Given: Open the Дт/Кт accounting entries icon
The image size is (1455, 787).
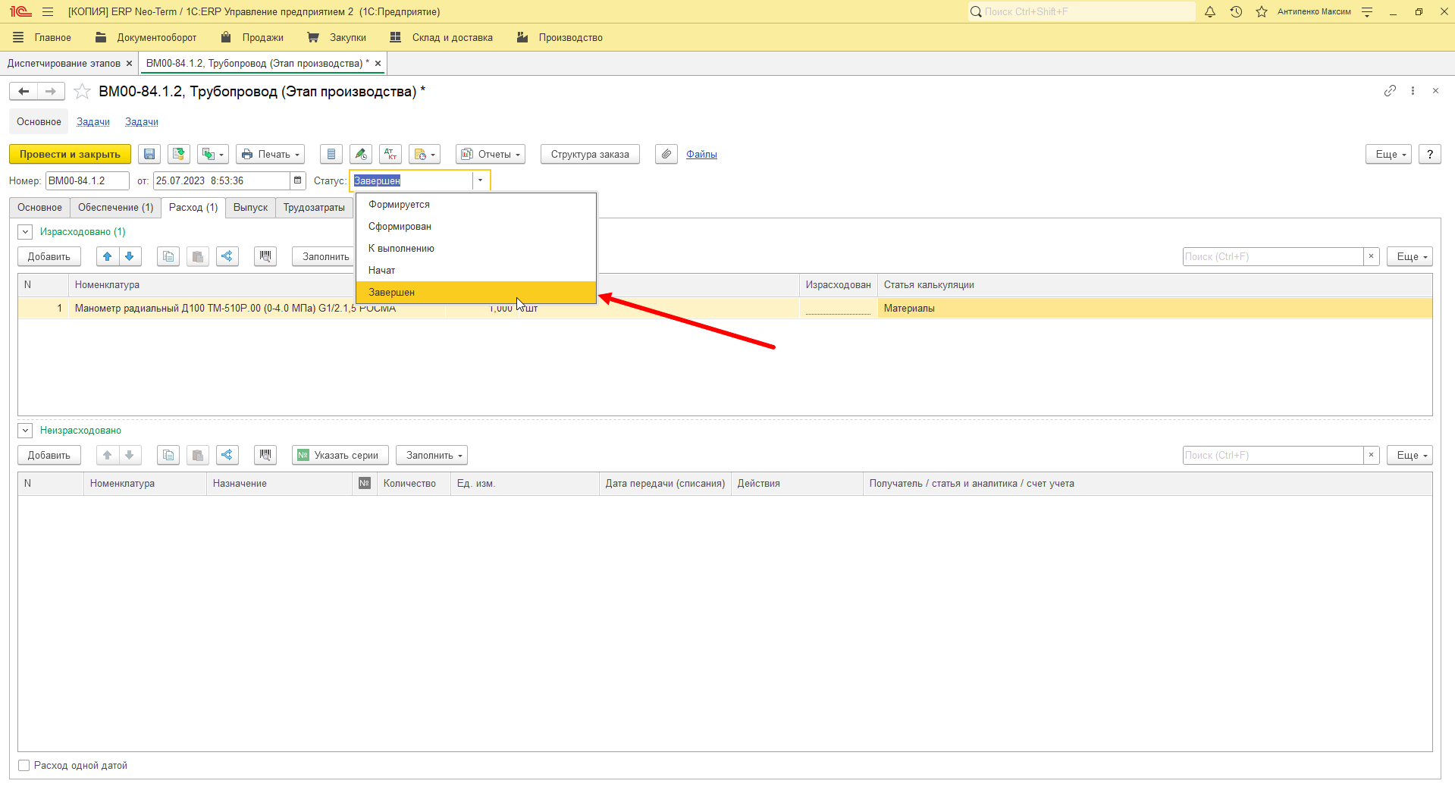Looking at the screenshot, I should coord(390,154).
